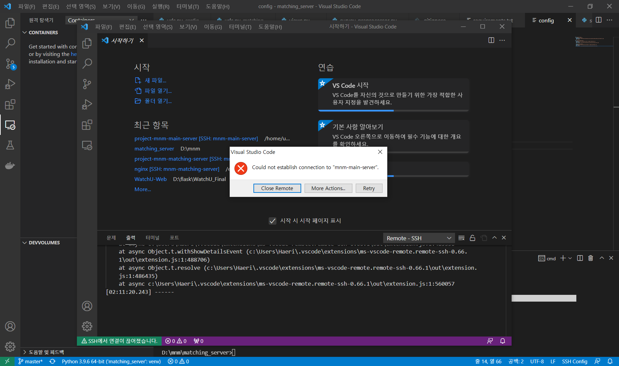Open Run and Debug in front window
This screenshot has height=366, width=619.
tap(87, 104)
